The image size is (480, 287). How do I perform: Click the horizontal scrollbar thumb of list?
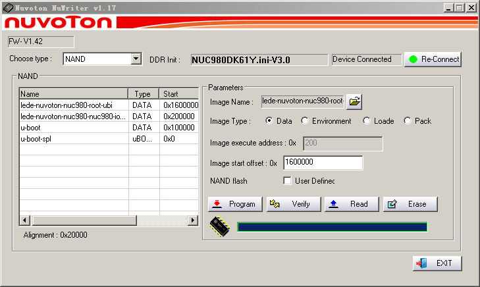click(84, 220)
